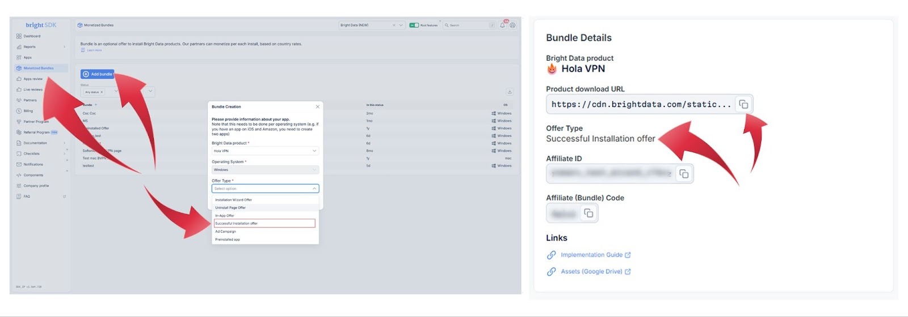This screenshot has height=317, width=908.
Task: Click the download/export icon above table
Action: tap(509, 92)
